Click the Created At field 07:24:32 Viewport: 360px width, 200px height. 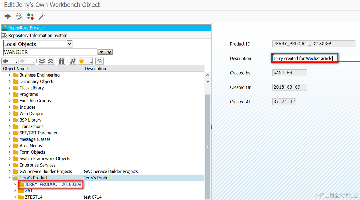tap(284, 102)
